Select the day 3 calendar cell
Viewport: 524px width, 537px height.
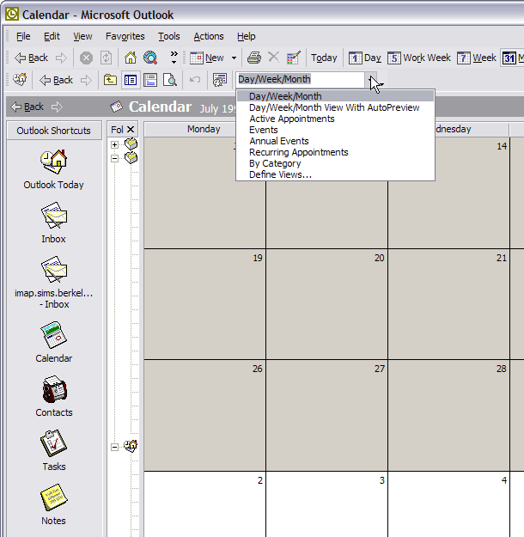point(326,504)
